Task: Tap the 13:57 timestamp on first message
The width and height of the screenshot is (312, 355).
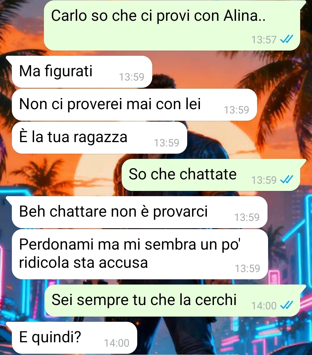Action: [x=264, y=40]
